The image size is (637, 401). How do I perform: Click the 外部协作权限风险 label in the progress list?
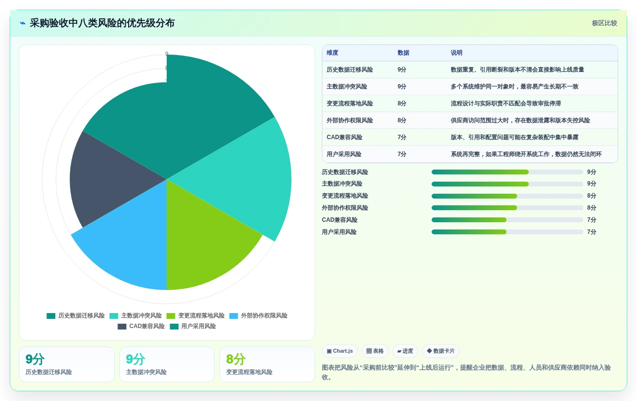(x=345, y=208)
